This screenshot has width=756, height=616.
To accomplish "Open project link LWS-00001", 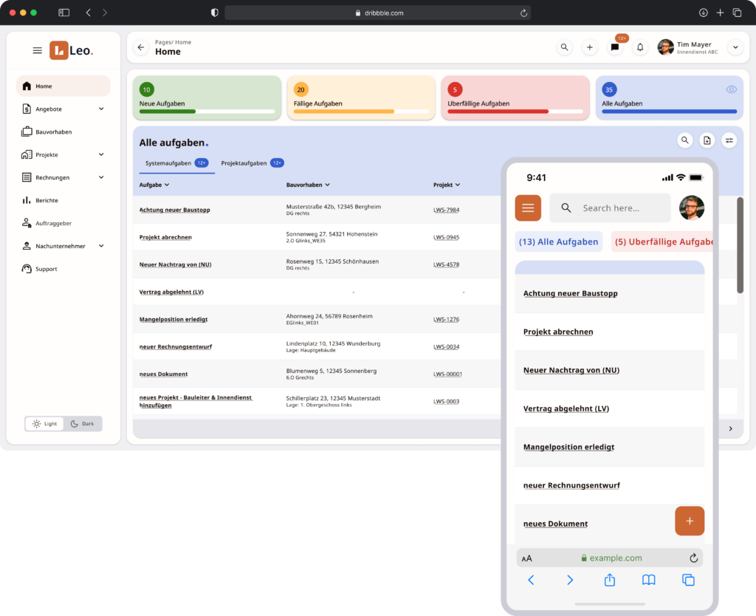I will pos(447,374).
